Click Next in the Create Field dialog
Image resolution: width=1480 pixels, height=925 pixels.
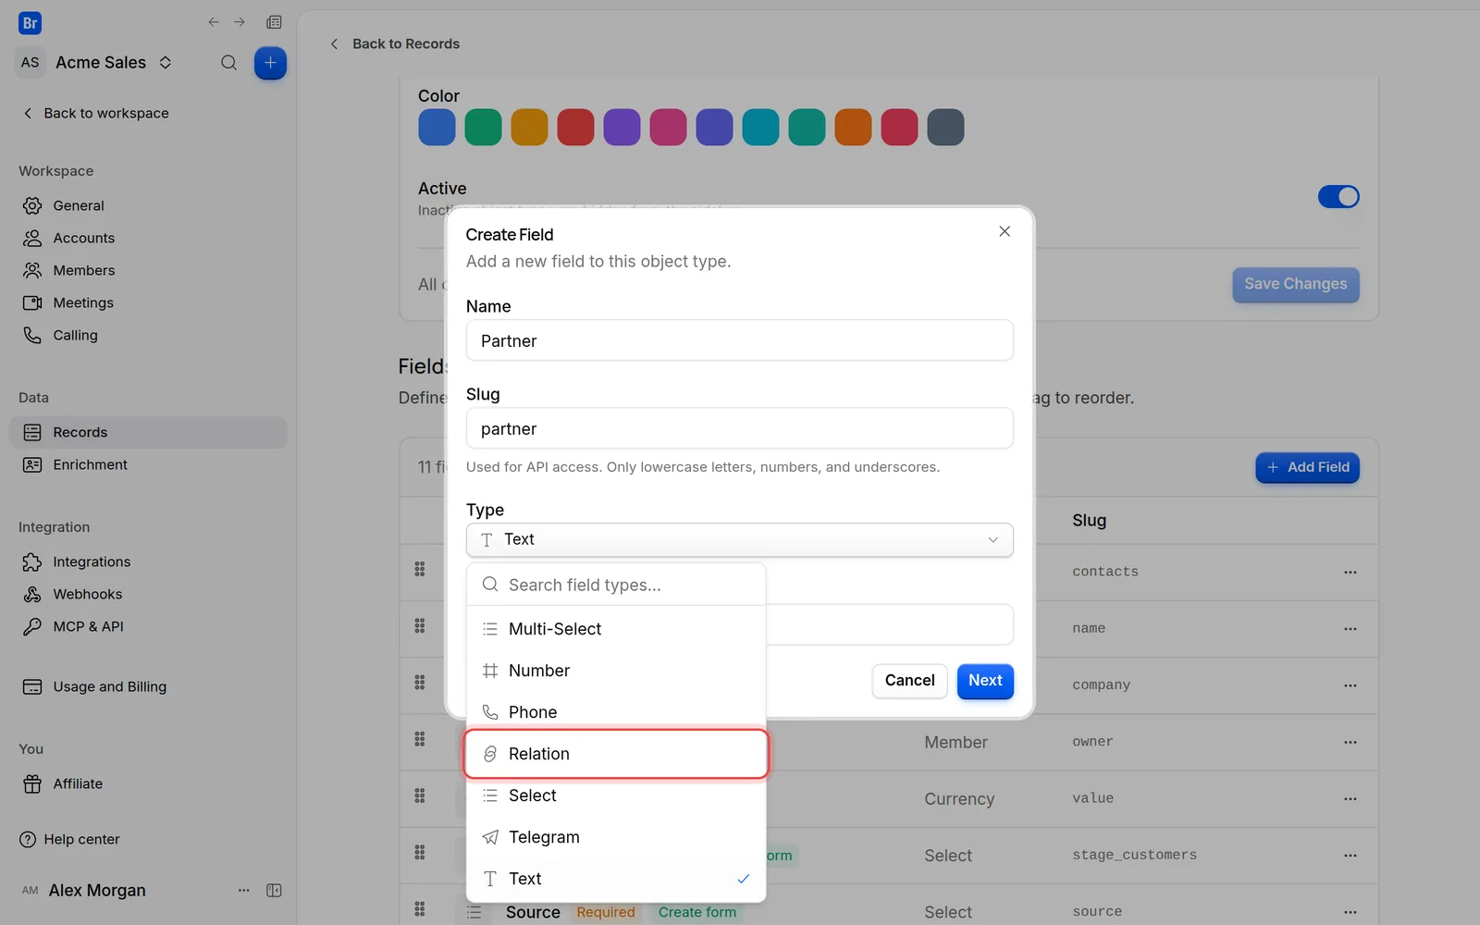[985, 681]
